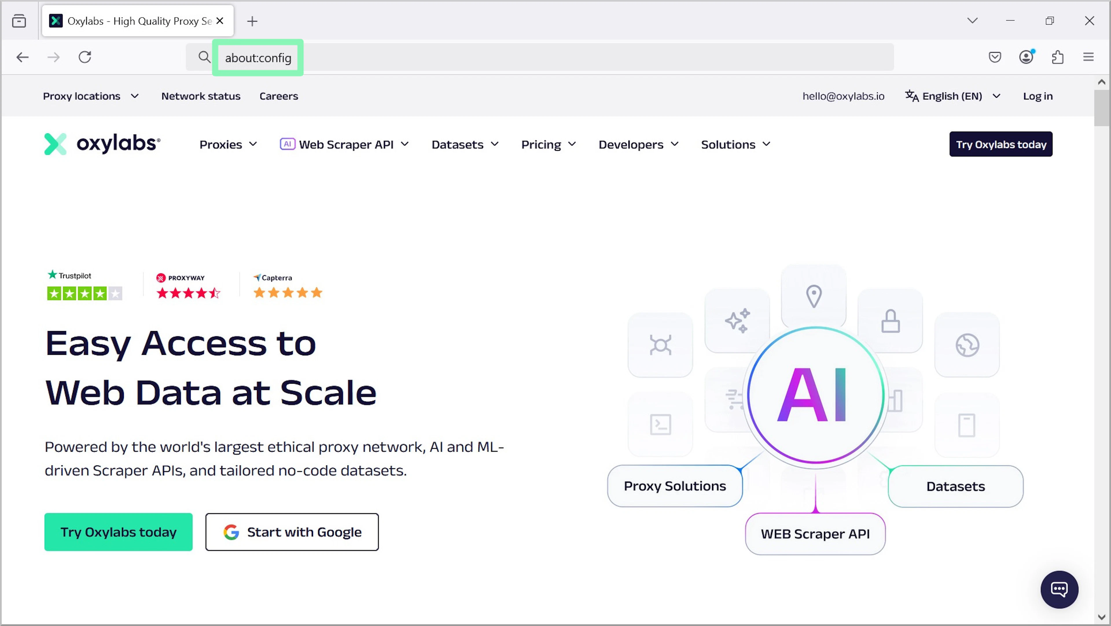Select the Proxy Solutions pill
The height and width of the screenshot is (626, 1111).
pos(675,486)
